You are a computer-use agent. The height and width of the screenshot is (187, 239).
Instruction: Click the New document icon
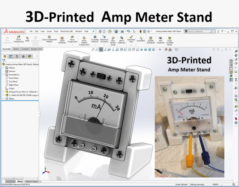[x=104, y=31]
